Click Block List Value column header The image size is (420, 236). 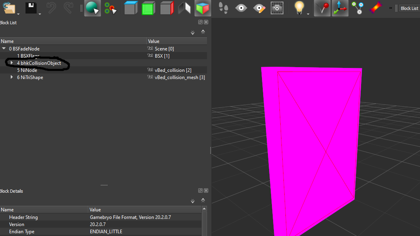(x=177, y=41)
